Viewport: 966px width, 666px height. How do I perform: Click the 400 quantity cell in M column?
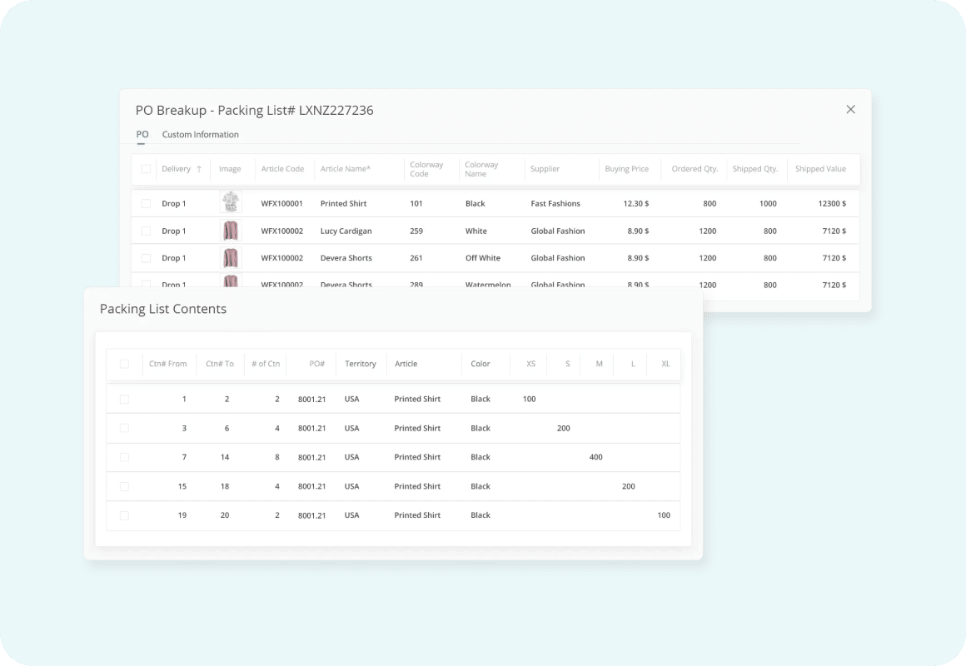point(595,457)
